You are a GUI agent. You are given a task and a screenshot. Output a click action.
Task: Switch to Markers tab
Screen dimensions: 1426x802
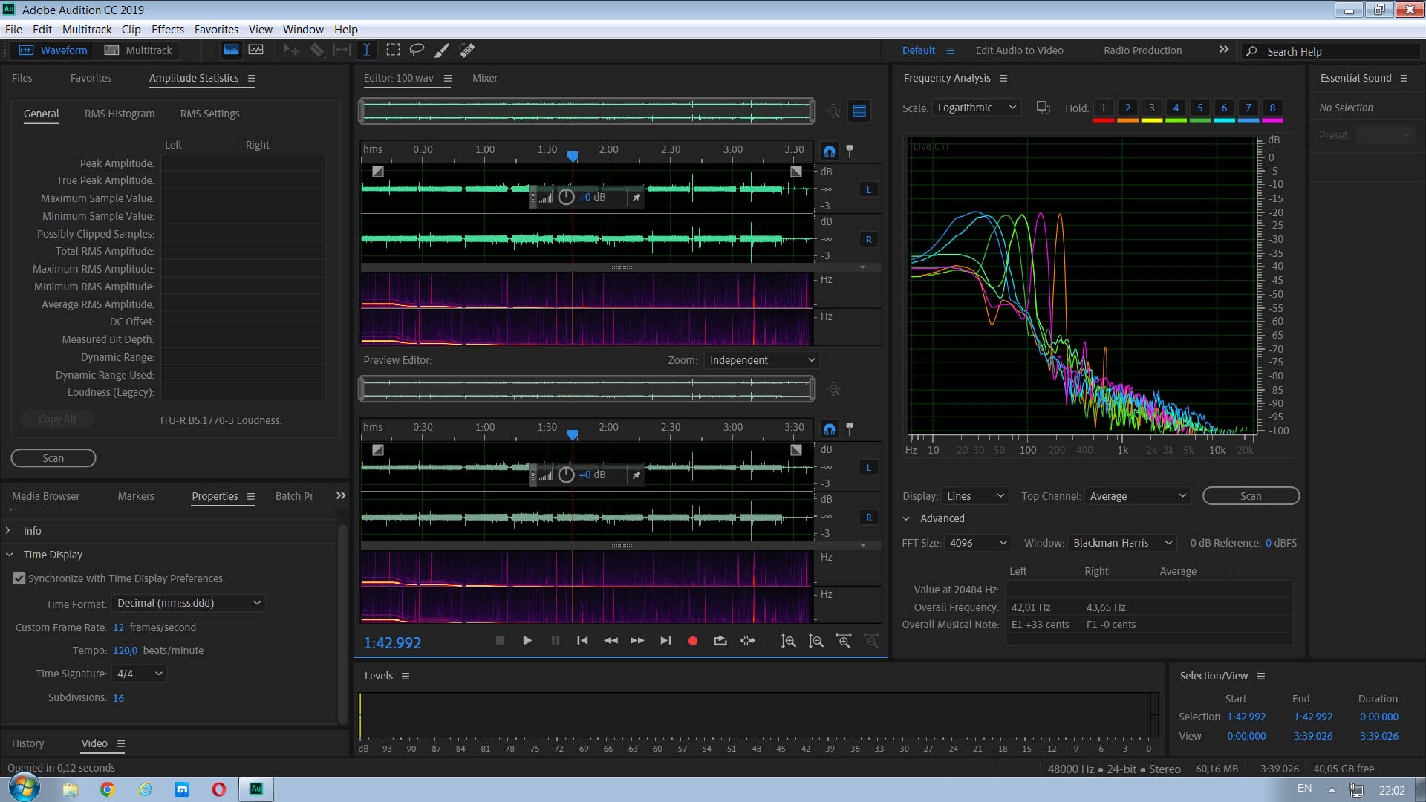136,496
